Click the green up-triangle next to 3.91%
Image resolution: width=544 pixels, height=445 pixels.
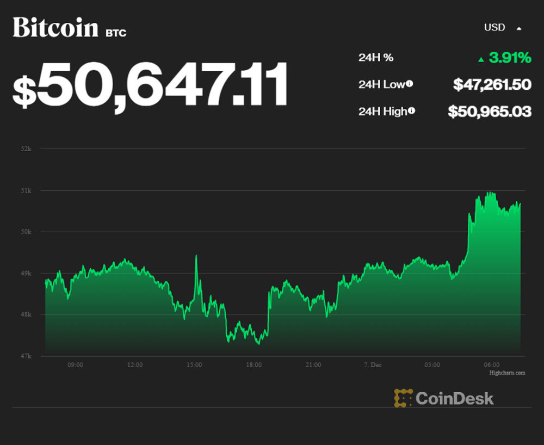click(481, 59)
